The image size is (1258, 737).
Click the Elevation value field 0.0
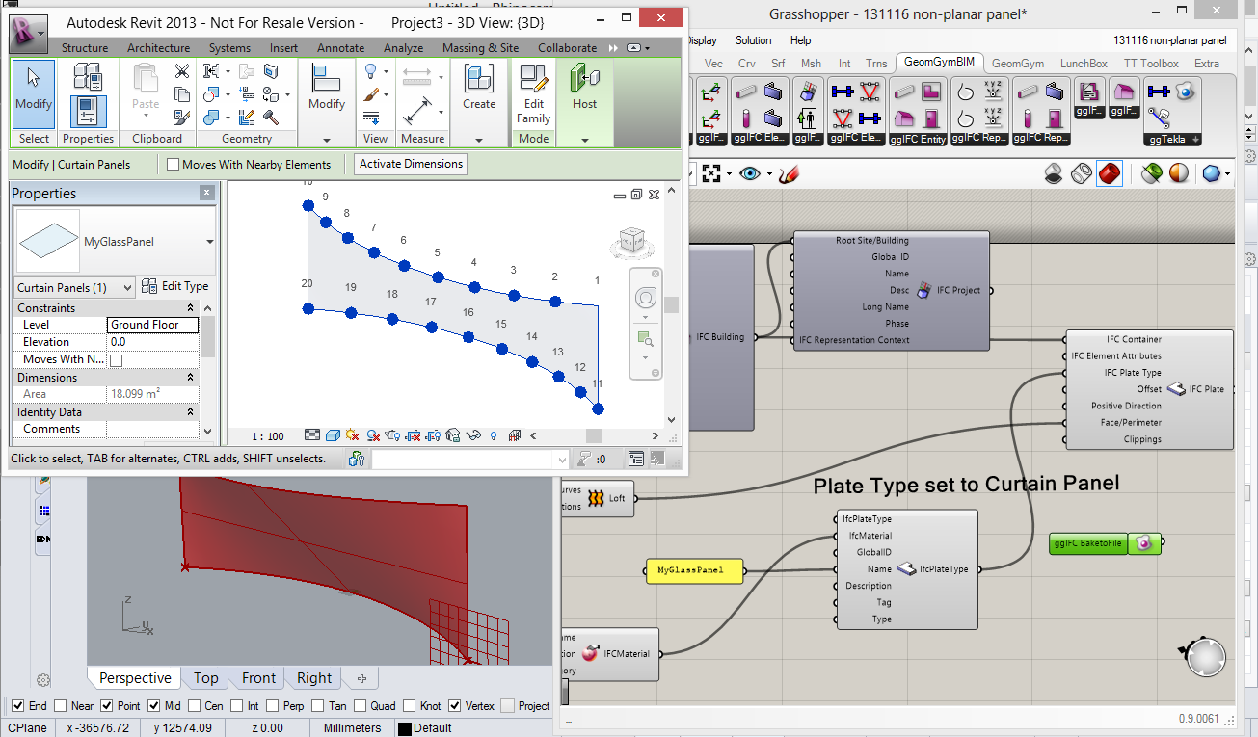pos(152,342)
